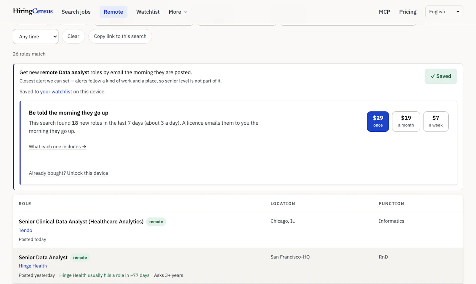Image resolution: width=476 pixels, height=284 pixels.
Task: Open the Senior Data Analyst role
Action: click(43, 258)
